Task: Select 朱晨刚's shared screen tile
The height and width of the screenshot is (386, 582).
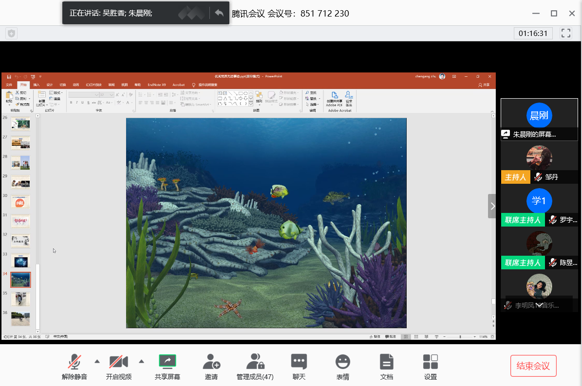Action: (x=539, y=120)
